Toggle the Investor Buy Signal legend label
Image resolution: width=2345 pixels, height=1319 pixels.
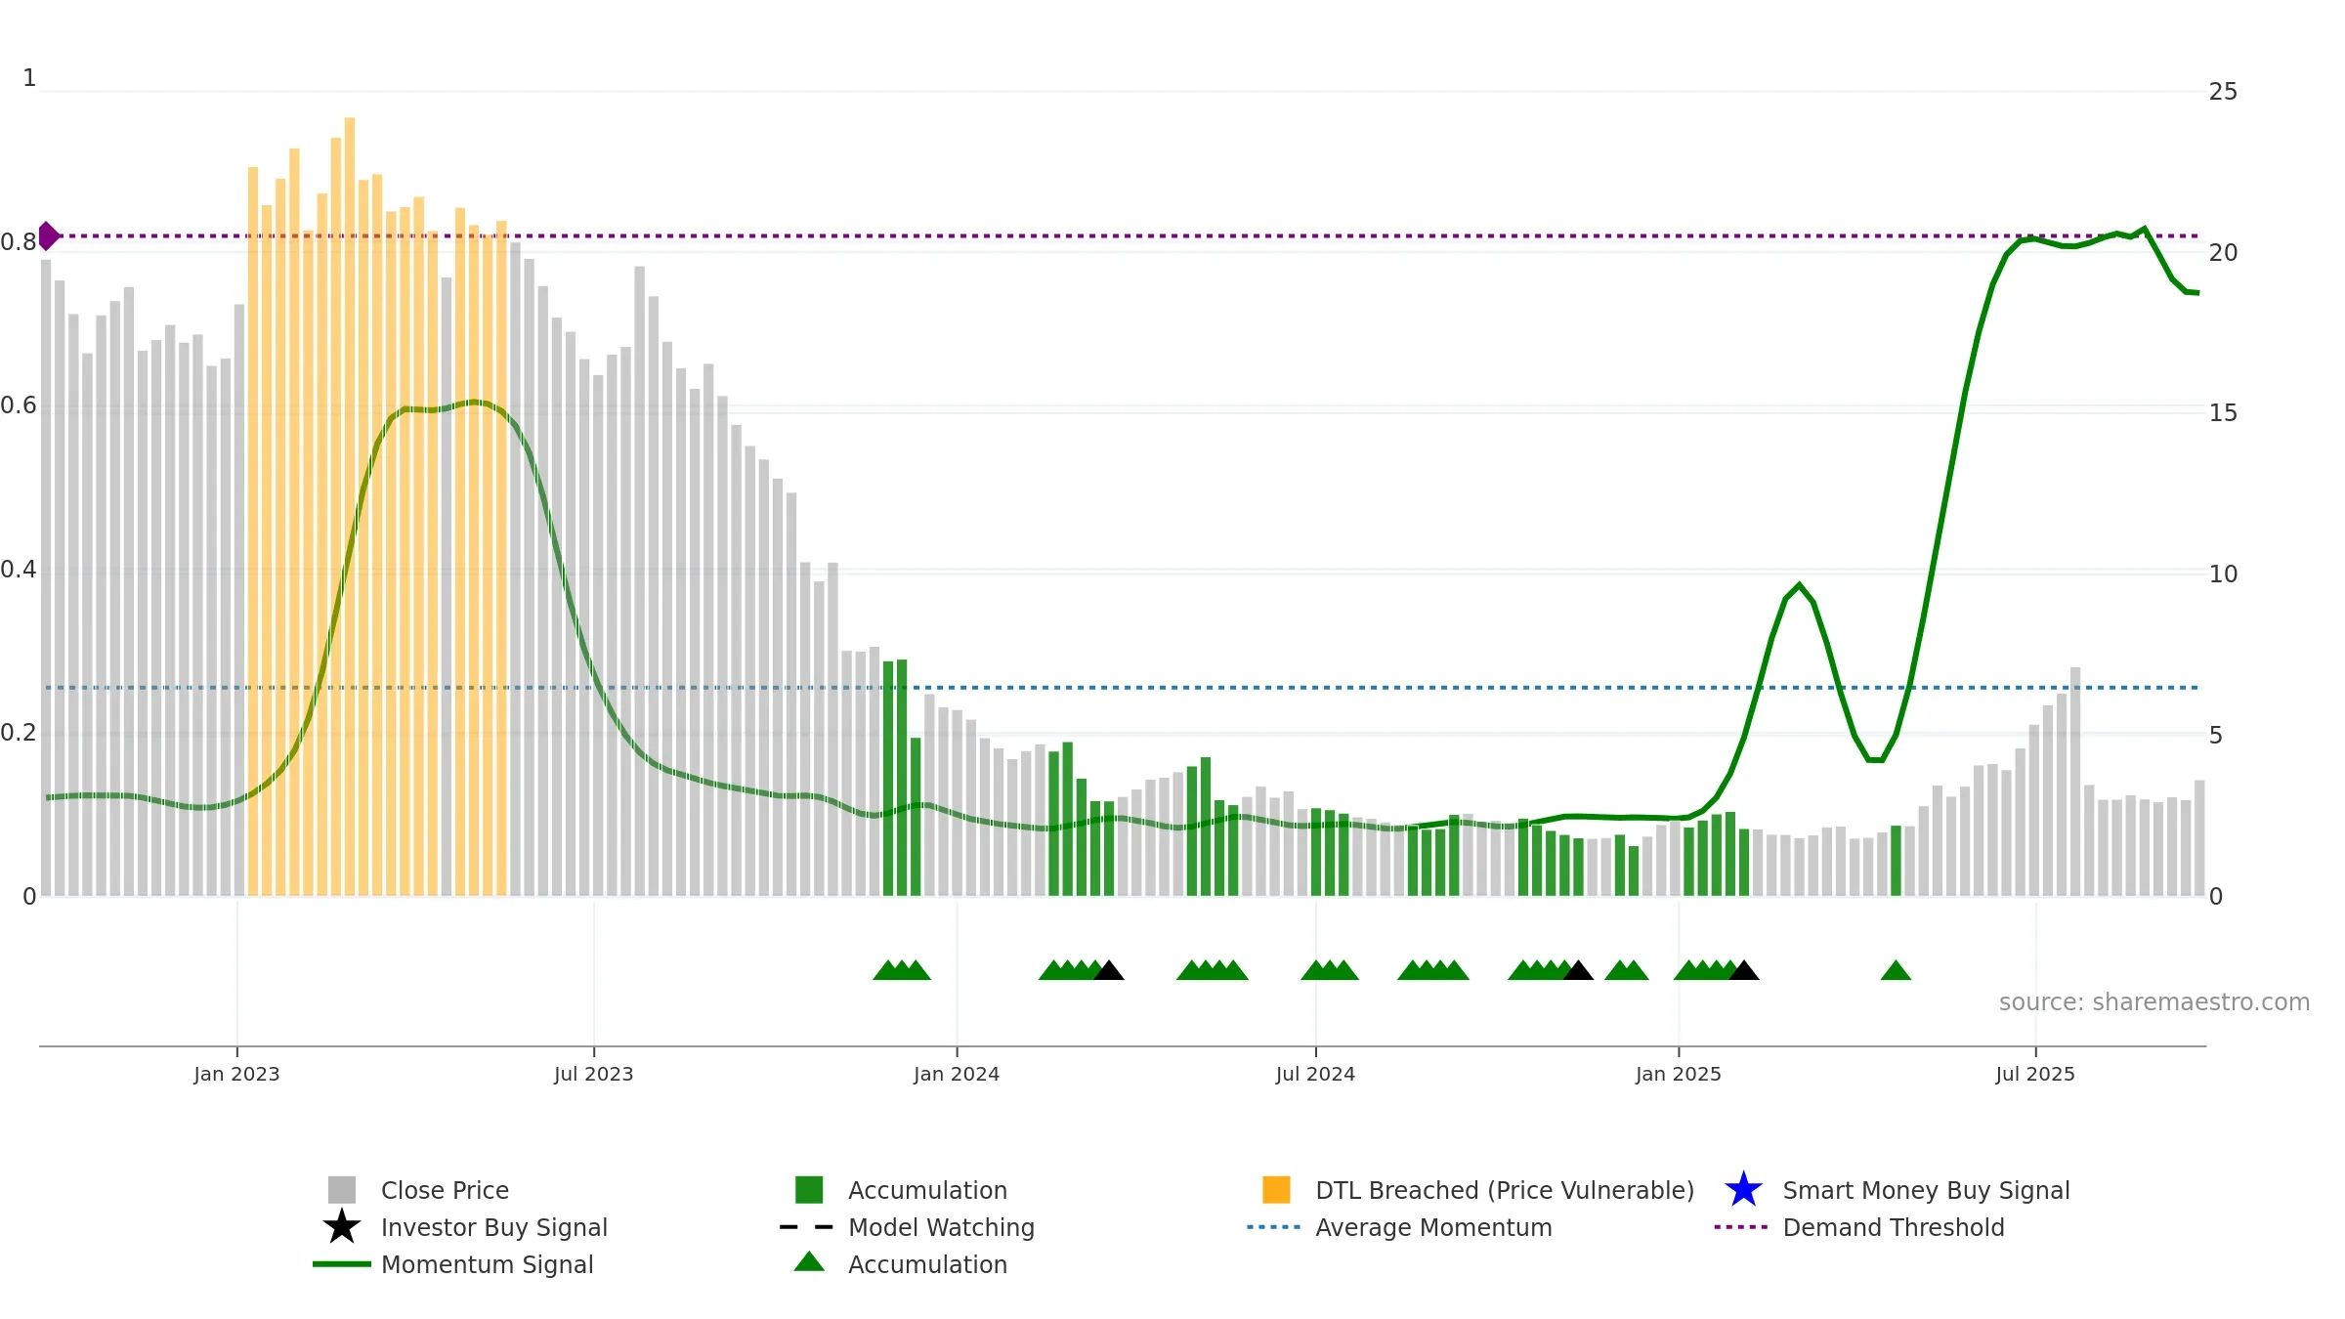coord(494,1227)
